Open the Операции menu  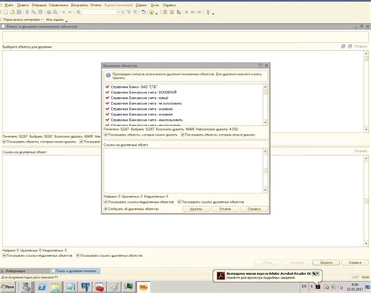click(39, 5)
